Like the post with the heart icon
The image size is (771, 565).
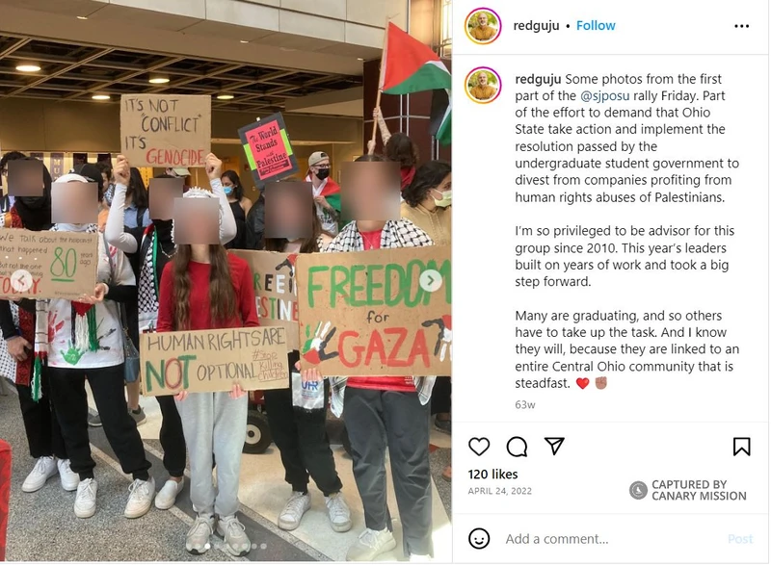tap(479, 447)
